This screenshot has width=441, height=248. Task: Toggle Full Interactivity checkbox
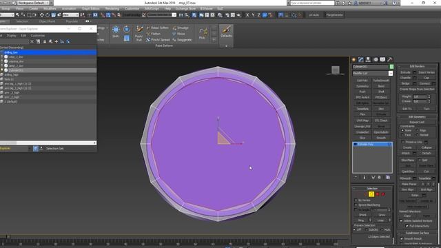click(407, 226)
